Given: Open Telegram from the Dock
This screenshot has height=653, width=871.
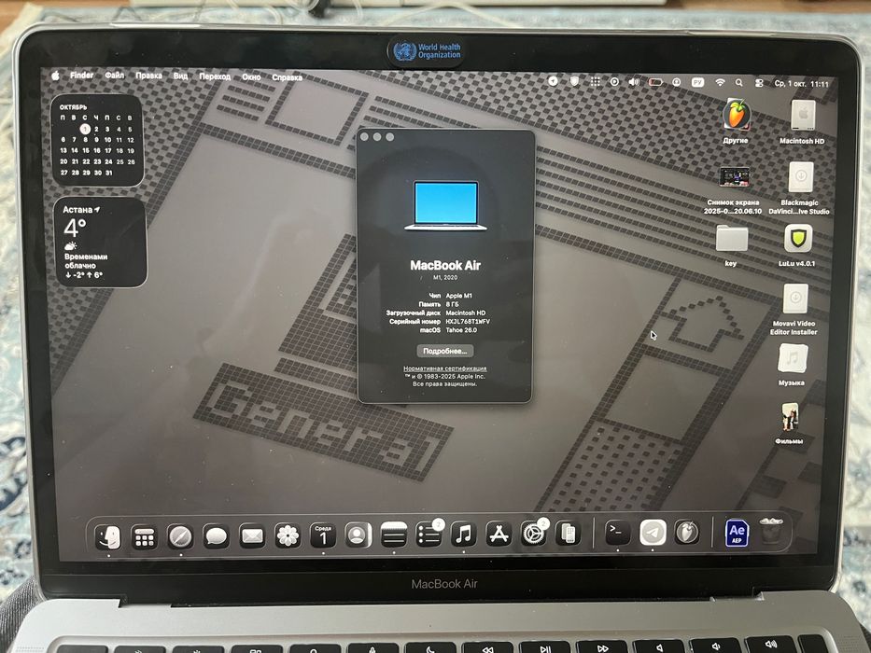Looking at the screenshot, I should pyautogui.click(x=653, y=533).
